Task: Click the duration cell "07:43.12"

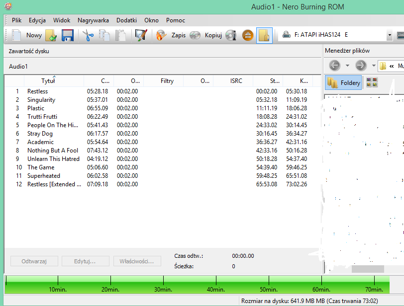Action: coord(98,151)
